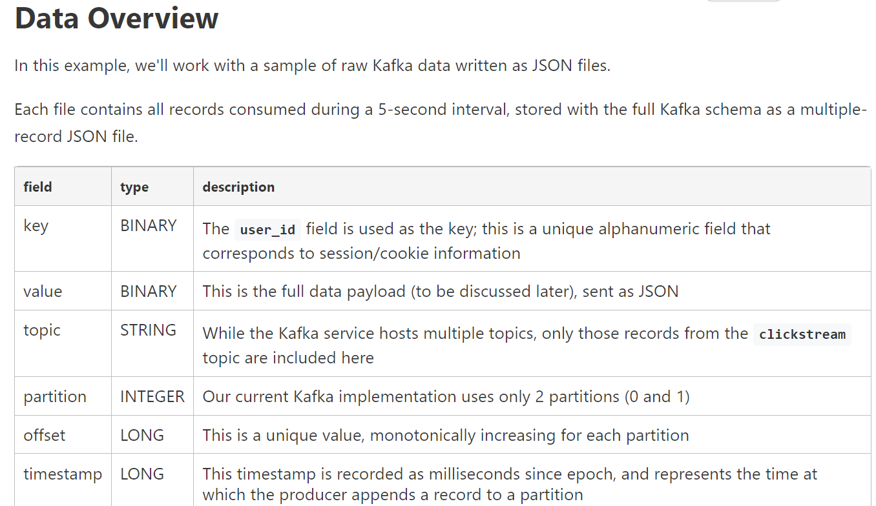Click the sentence about raw Kafka data
The image size is (876, 506).
coord(313,66)
